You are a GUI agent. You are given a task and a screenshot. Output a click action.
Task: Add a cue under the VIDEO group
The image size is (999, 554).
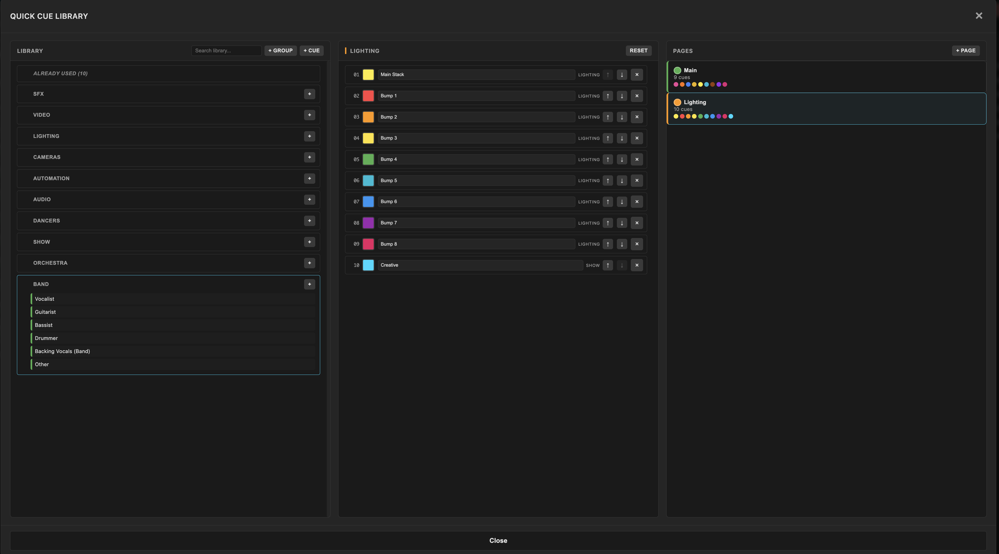coord(310,115)
